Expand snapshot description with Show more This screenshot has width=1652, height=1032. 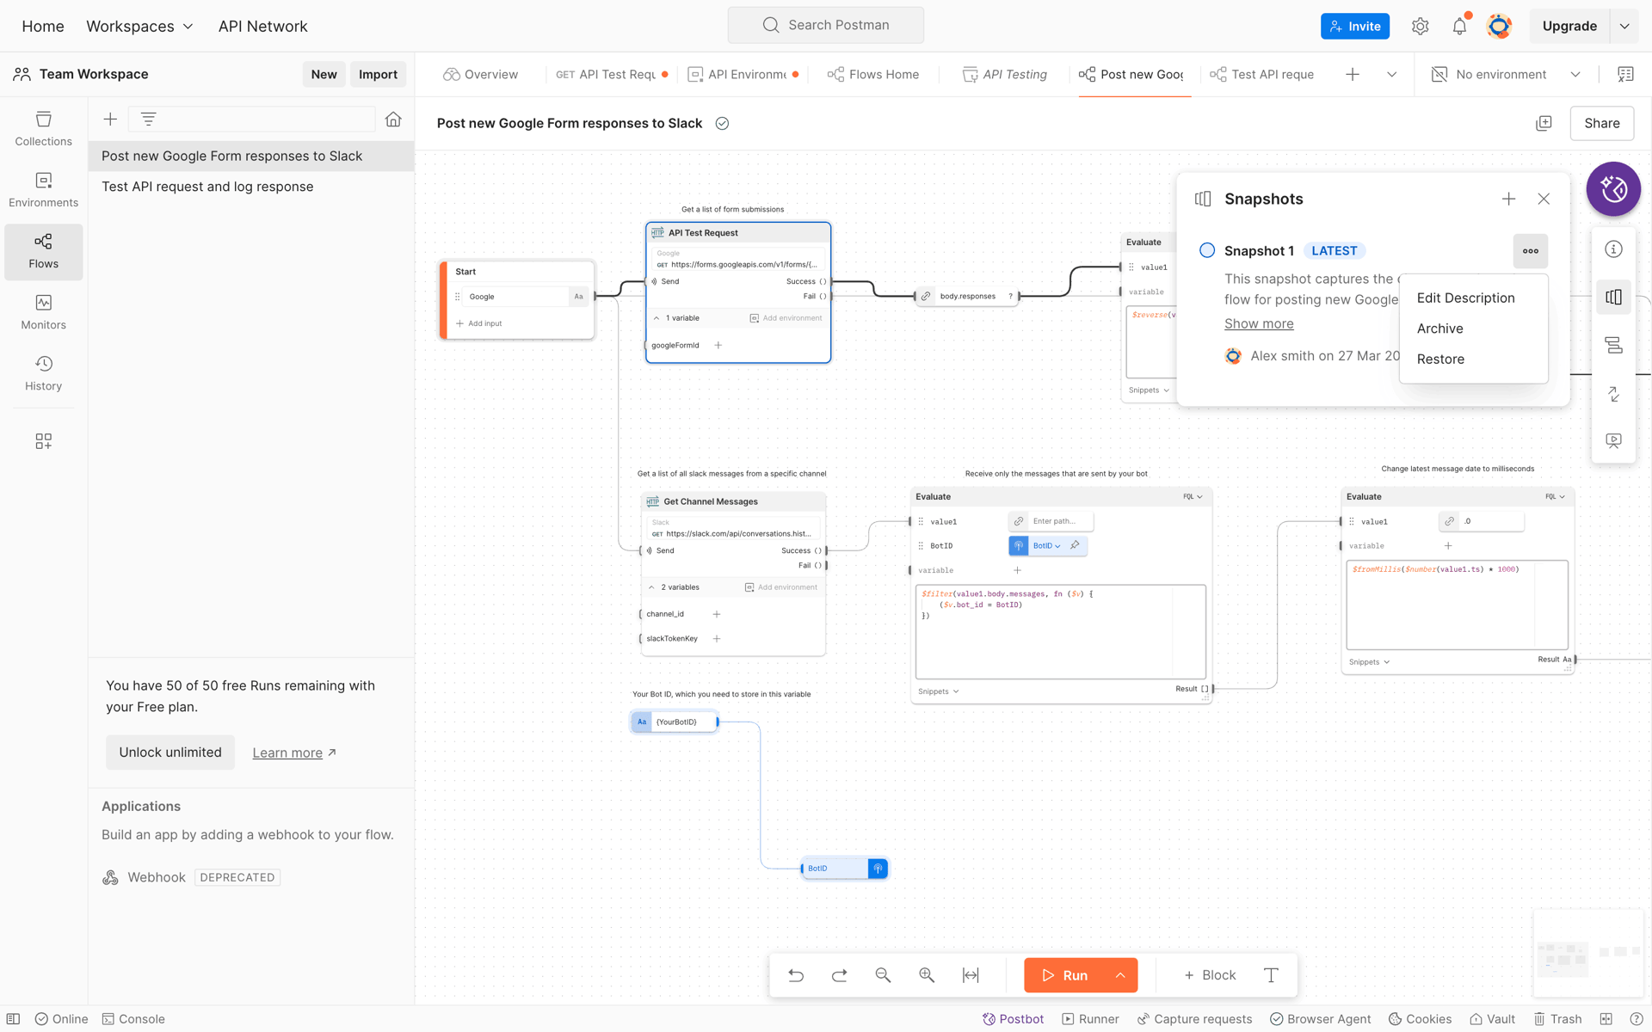(1259, 323)
